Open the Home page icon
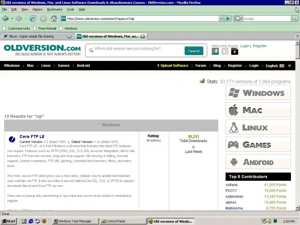The image size is (300, 225). click(x=54, y=18)
